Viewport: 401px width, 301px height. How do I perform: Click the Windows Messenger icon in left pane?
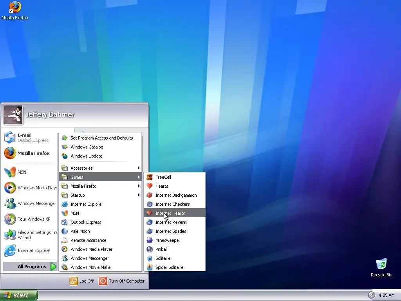(10, 203)
